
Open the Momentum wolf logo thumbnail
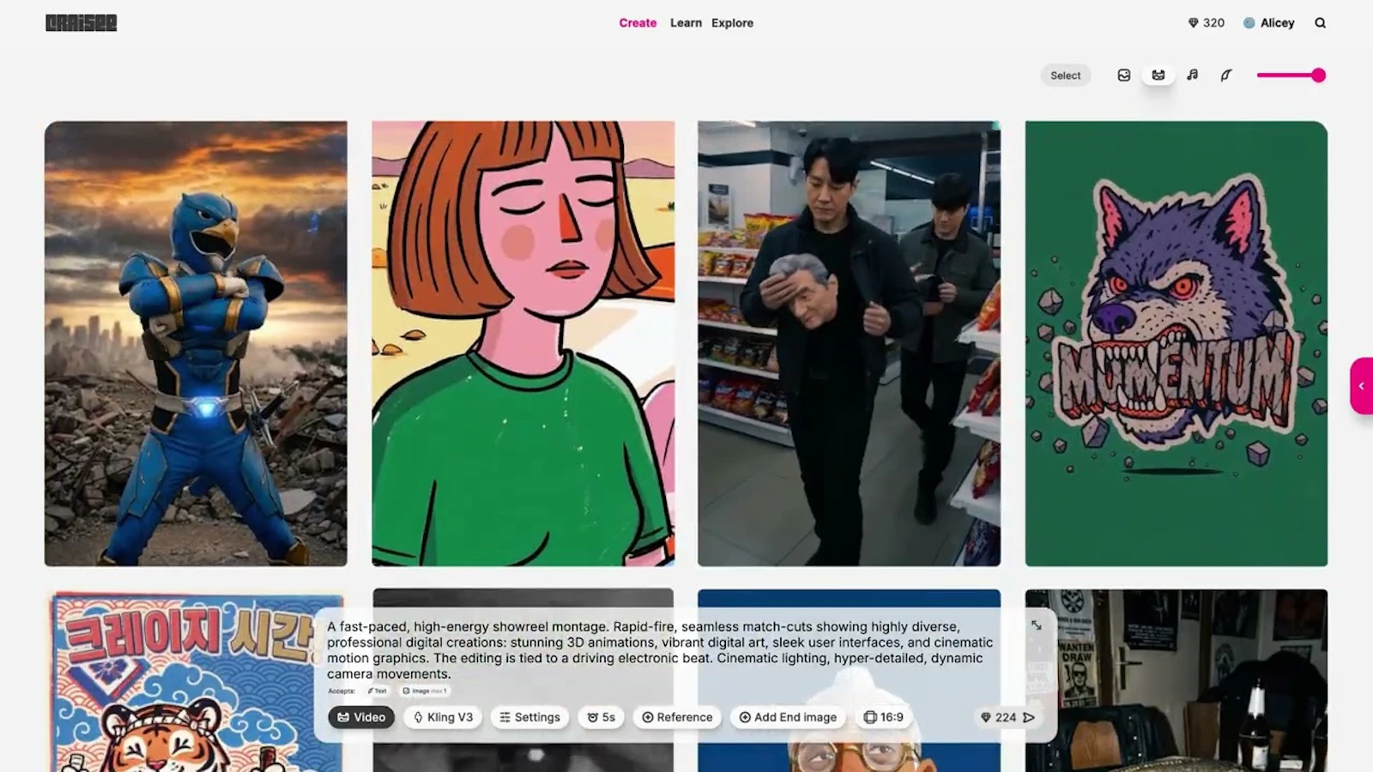click(x=1176, y=343)
